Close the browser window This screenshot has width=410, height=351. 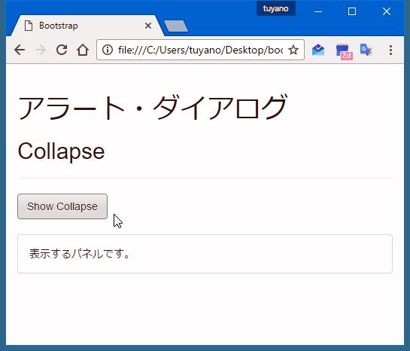click(387, 11)
